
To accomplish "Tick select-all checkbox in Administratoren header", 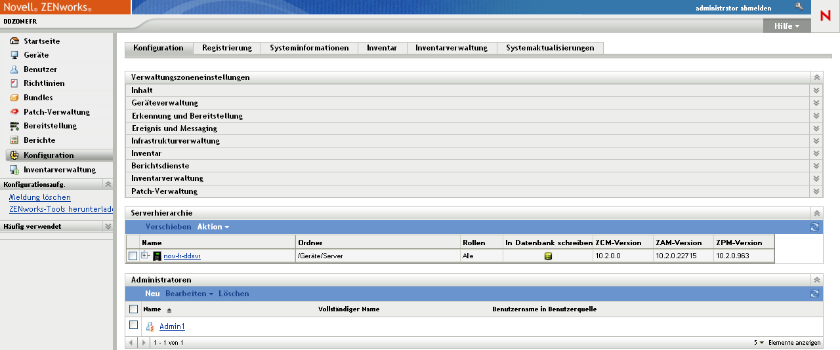I will tap(134, 309).
